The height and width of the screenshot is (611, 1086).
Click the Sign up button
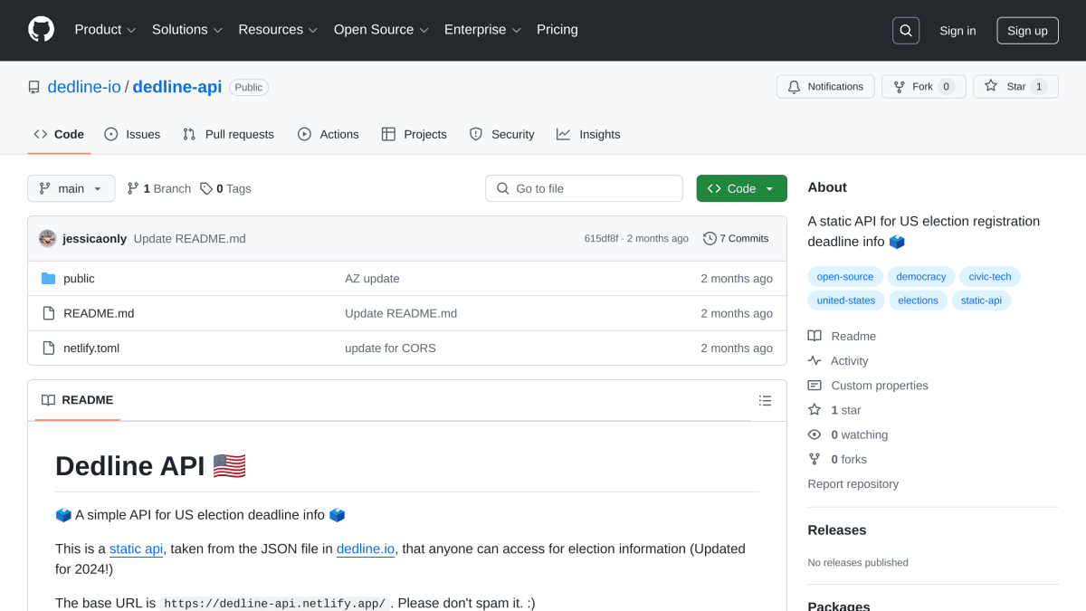point(1027,31)
